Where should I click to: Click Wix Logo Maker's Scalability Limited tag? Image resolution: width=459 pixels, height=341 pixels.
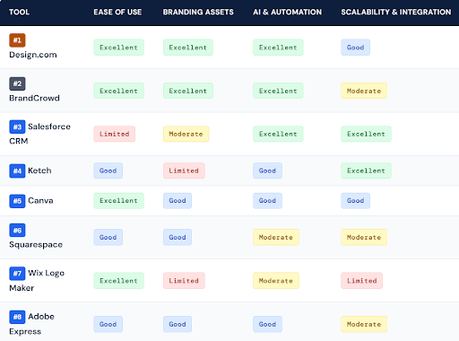(x=361, y=281)
